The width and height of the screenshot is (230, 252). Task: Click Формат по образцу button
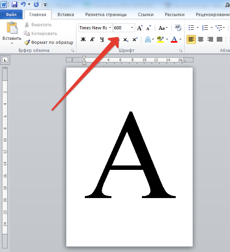(49, 42)
